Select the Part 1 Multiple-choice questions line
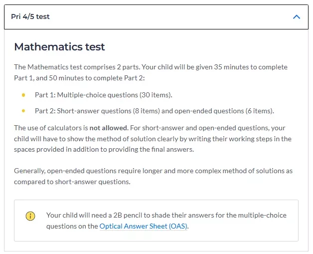Image resolution: width=313 pixels, height=254 pixels. click(103, 95)
